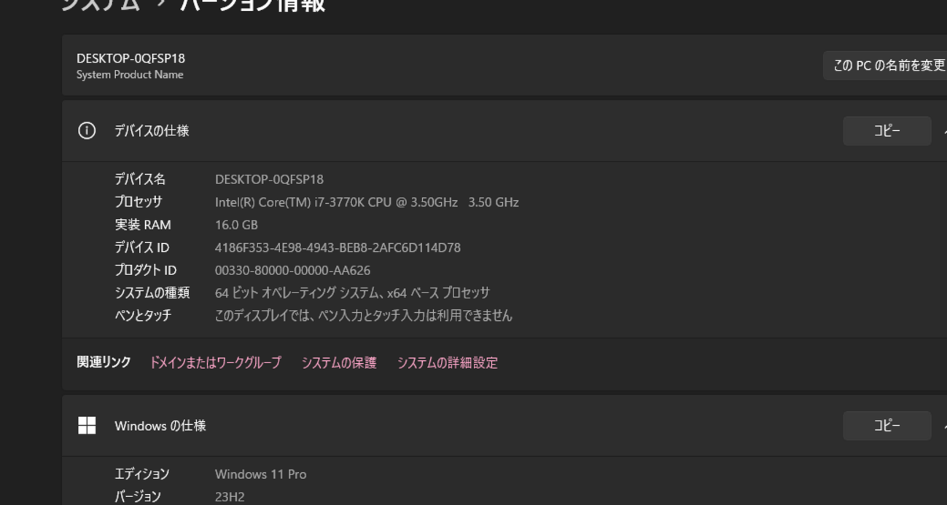Open the システムの保護 link
The image size is (947, 505).
click(339, 362)
